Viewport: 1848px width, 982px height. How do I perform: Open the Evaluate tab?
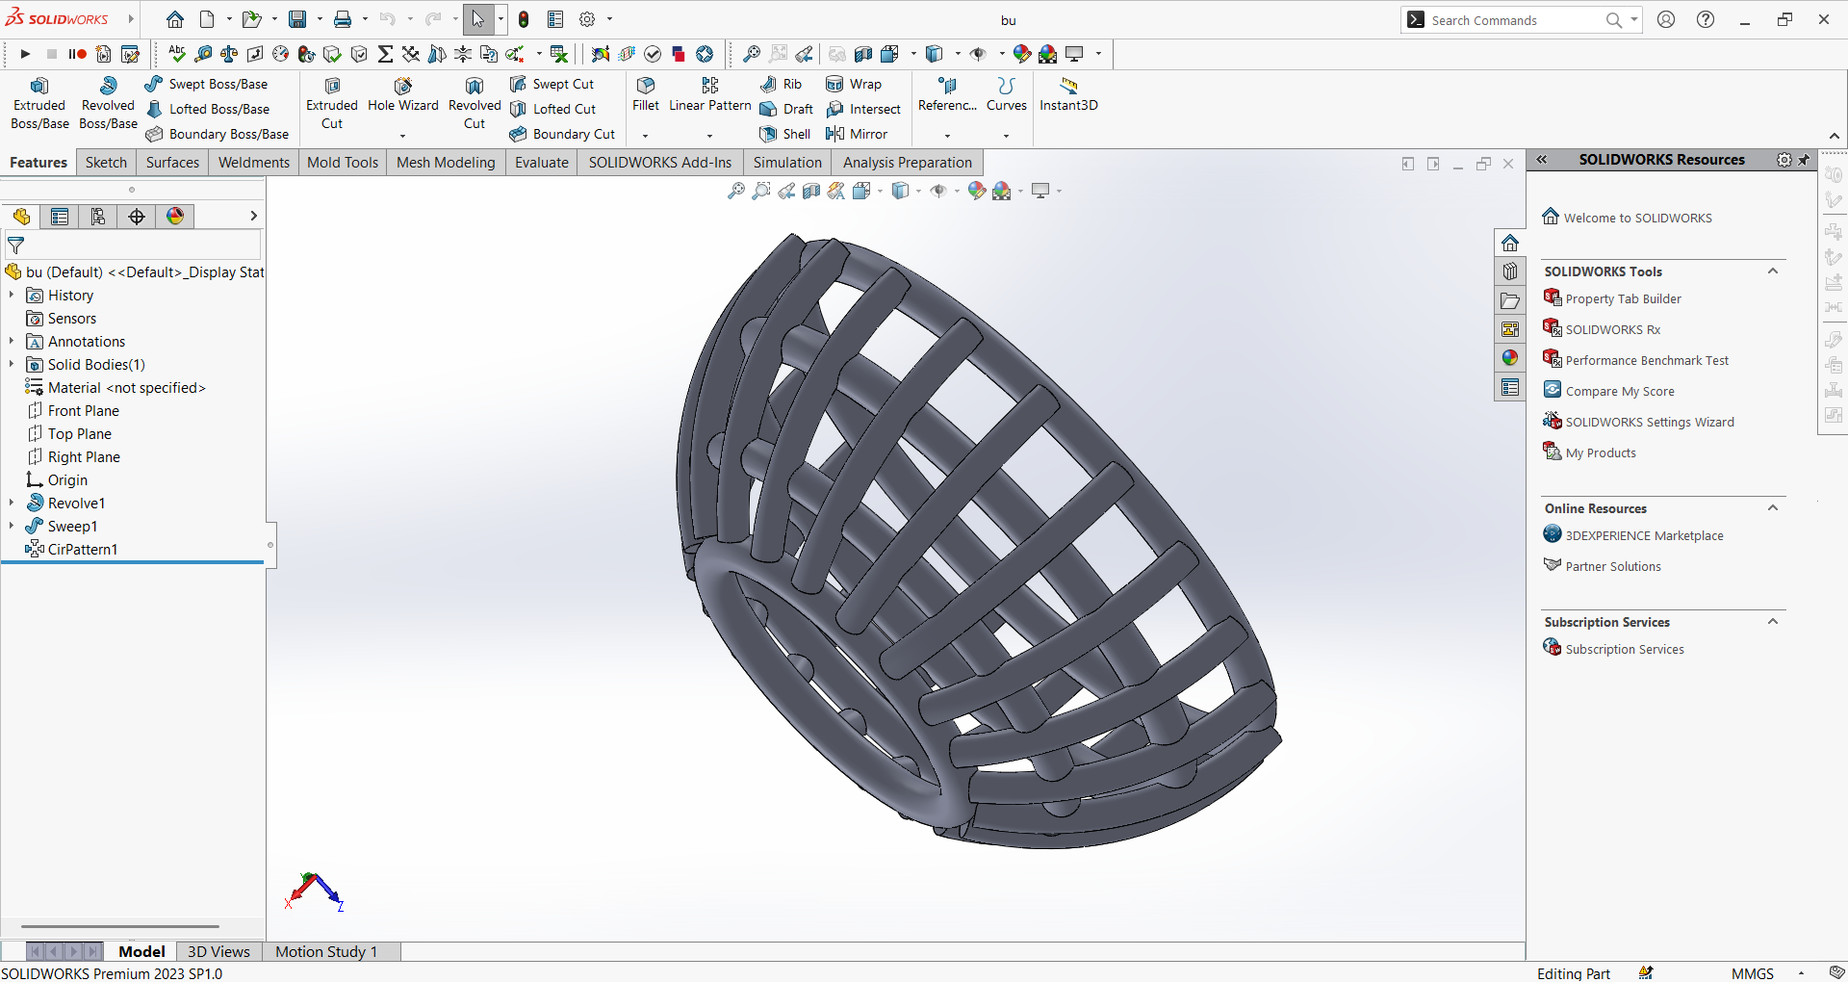(541, 162)
